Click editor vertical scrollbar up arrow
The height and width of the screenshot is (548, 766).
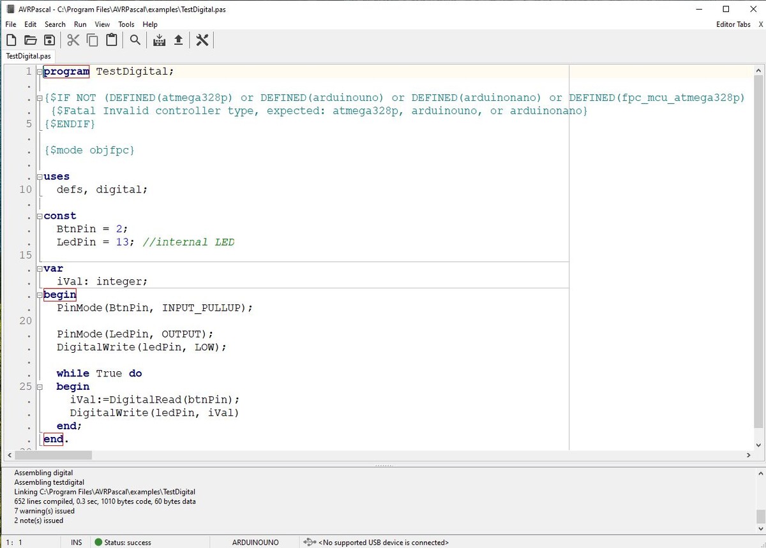click(758, 69)
